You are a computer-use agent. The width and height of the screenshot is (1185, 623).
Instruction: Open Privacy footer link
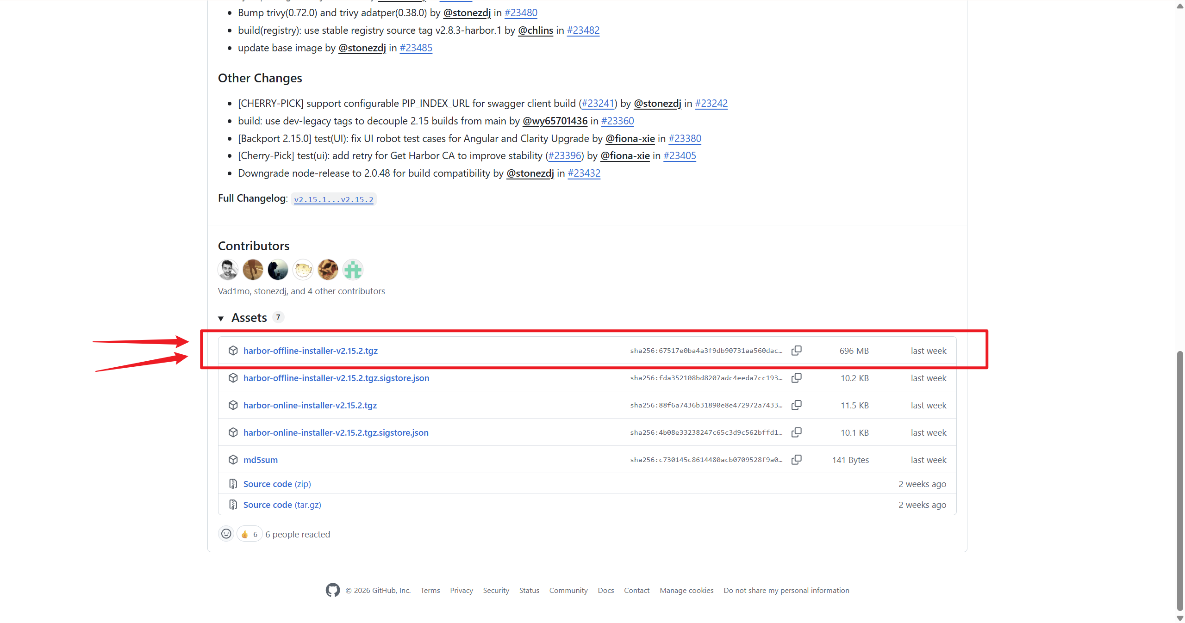click(x=462, y=590)
